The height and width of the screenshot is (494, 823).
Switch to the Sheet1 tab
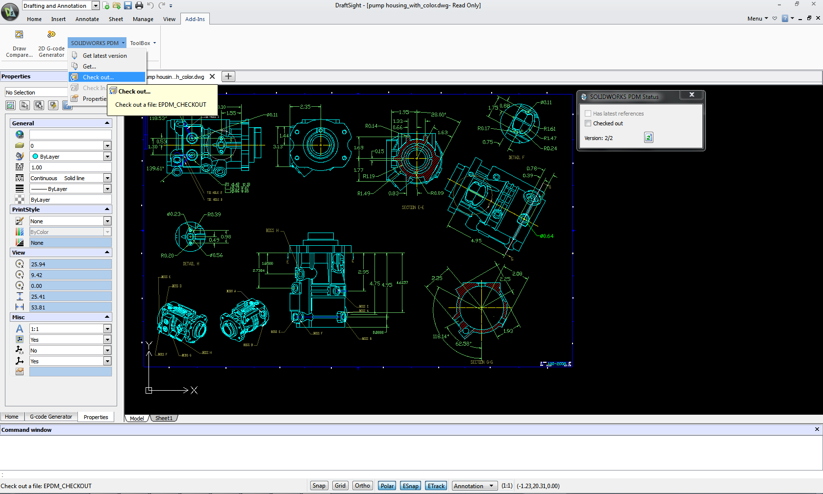click(164, 418)
